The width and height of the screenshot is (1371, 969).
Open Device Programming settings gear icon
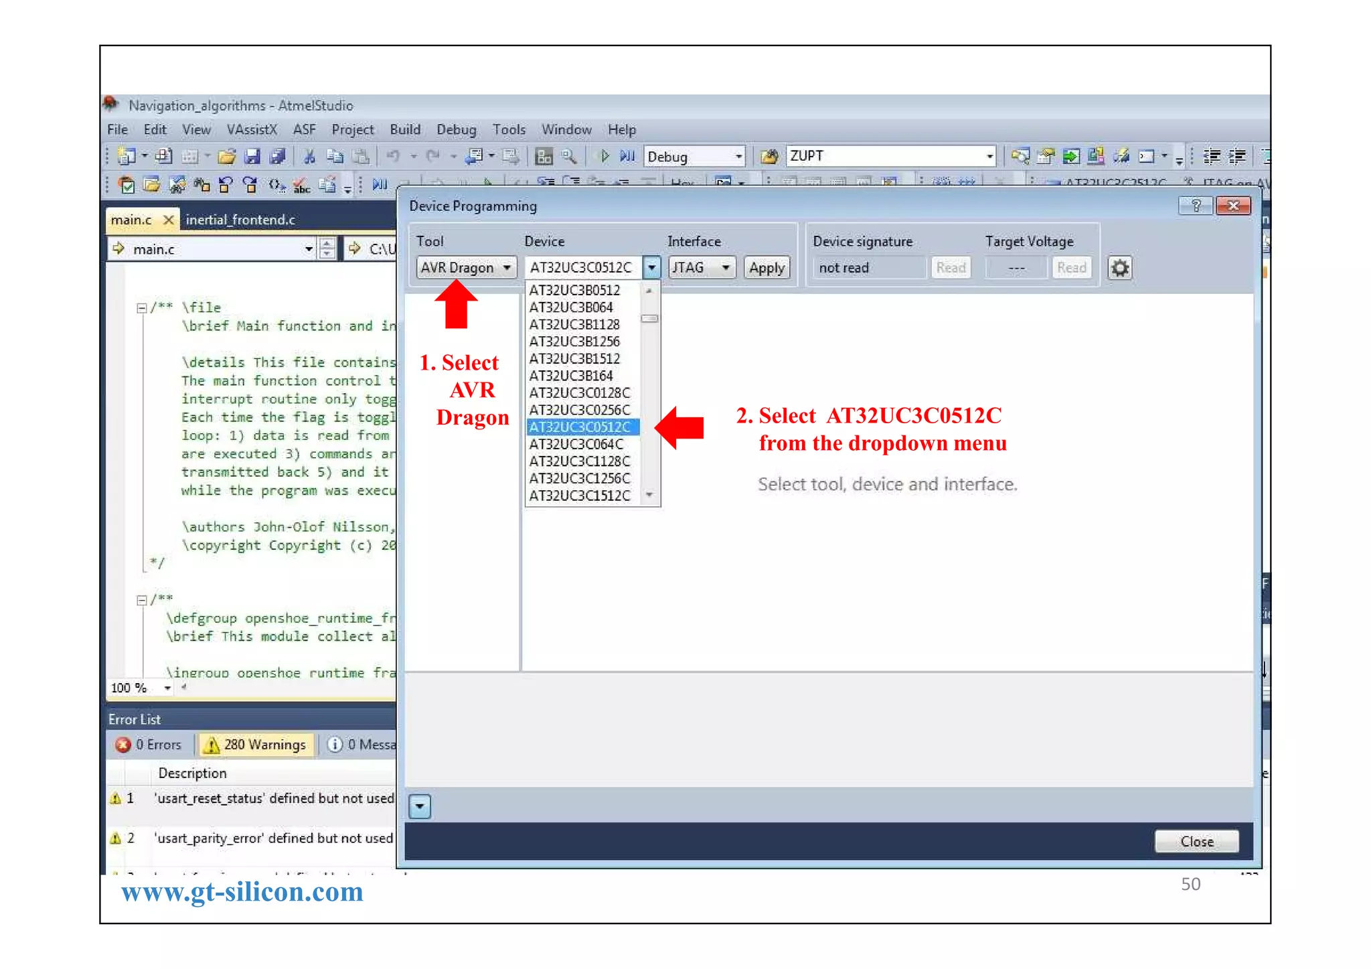tap(1119, 269)
